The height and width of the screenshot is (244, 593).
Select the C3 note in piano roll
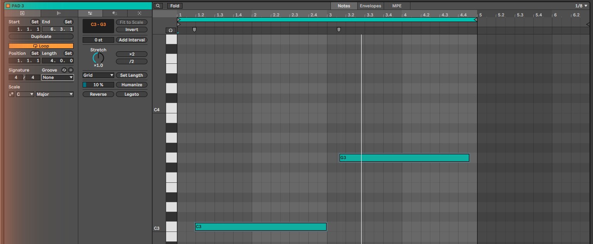pyautogui.click(x=261, y=227)
